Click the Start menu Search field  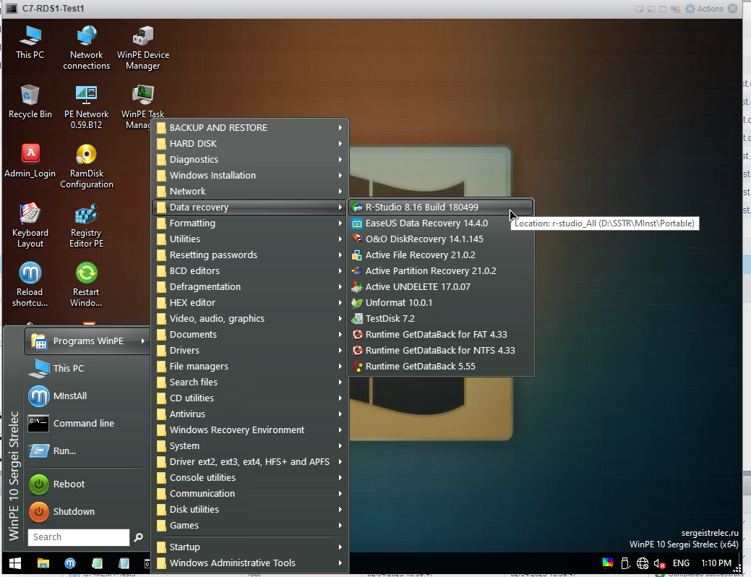click(78, 537)
